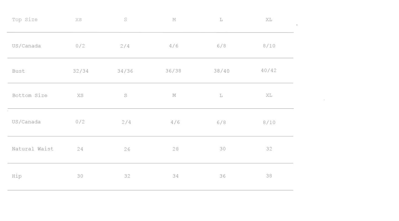Click the Top Size row label
This screenshot has height=221, width=399.
25,20
